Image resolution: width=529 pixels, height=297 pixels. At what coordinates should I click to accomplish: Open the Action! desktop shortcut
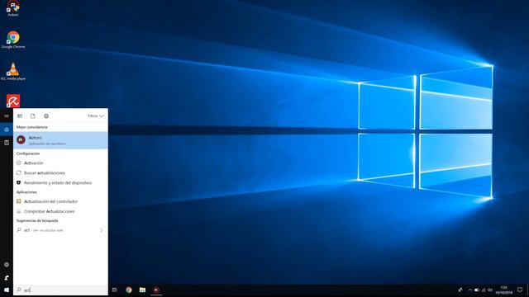click(x=13, y=8)
